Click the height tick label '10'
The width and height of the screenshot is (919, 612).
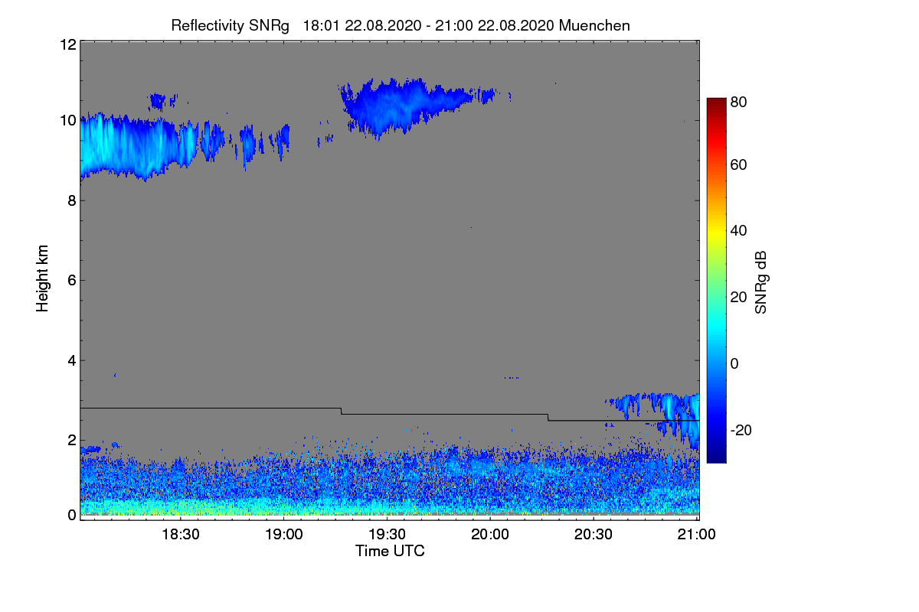67,120
